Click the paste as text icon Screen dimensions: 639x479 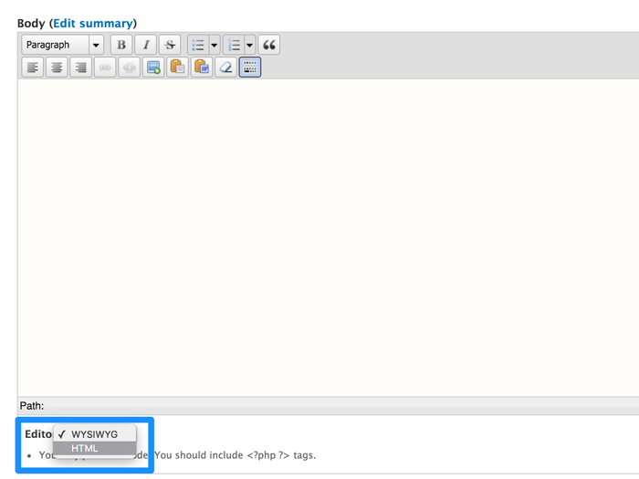pos(177,68)
